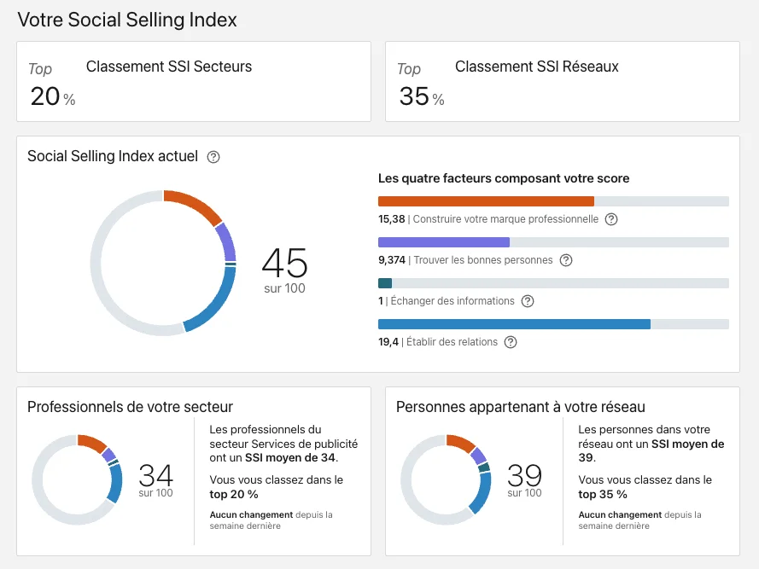Image resolution: width=759 pixels, height=569 pixels.
Task: Click the large 45 score number
Action: [x=284, y=263]
